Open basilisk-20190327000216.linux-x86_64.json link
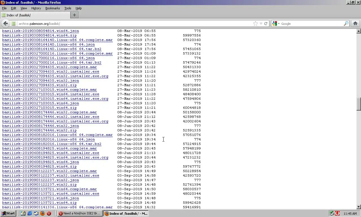The image size is (361, 217). [49, 58]
